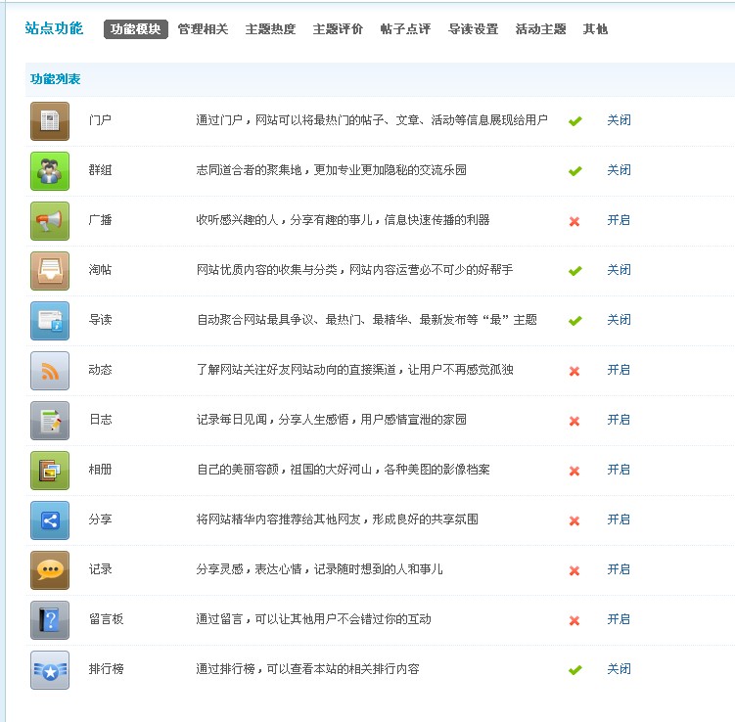Click red cross status for 记录
Viewport: 735px width, 722px height.
pos(574,570)
